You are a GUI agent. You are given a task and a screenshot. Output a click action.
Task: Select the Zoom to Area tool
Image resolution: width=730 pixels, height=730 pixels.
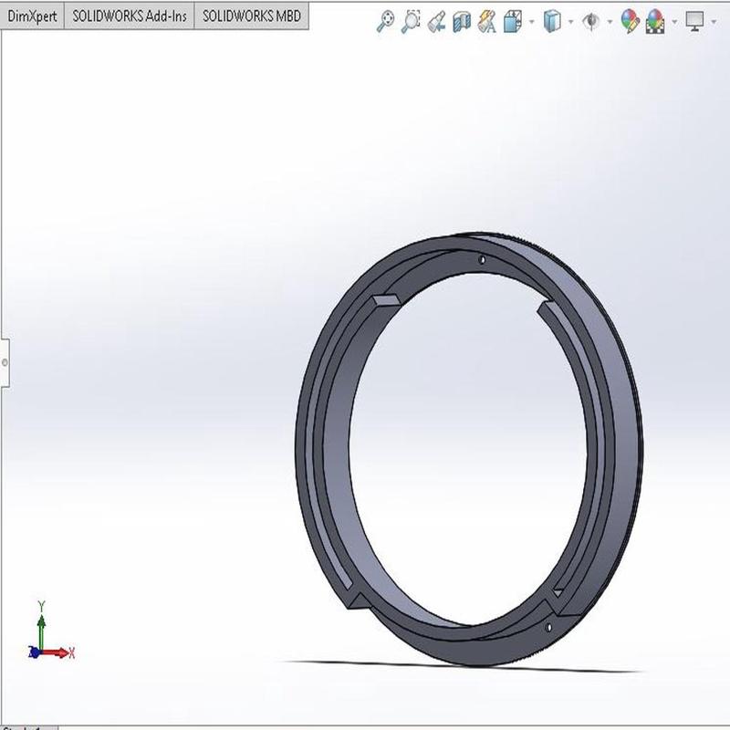coord(411,21)
